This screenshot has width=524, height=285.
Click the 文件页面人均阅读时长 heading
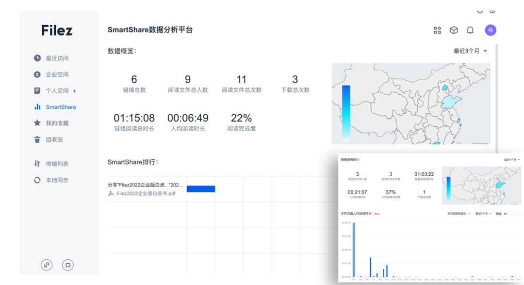(357, 214)
